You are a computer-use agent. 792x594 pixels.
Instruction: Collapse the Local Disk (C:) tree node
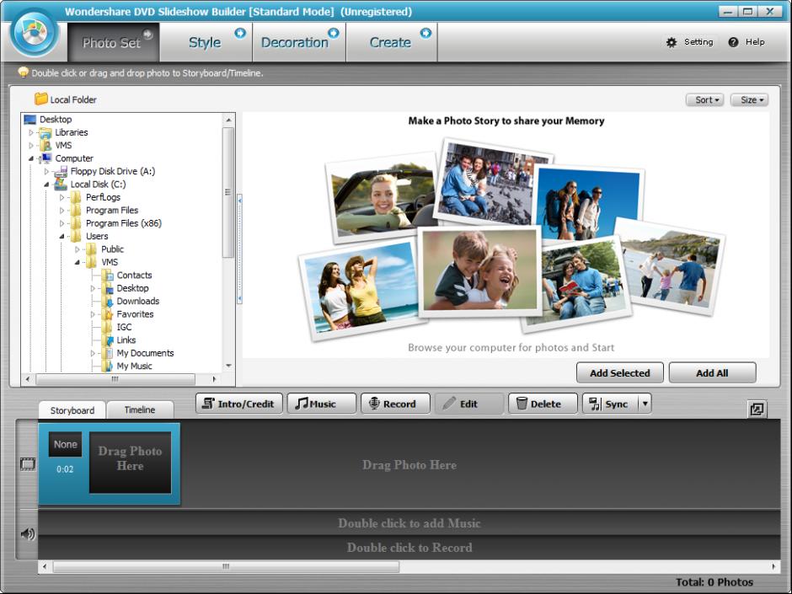pos(47,185)
